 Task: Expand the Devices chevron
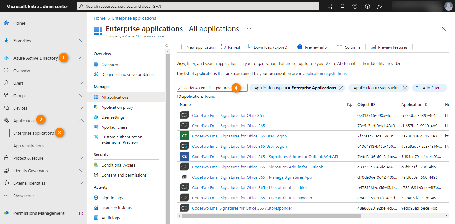coord(81,108)
